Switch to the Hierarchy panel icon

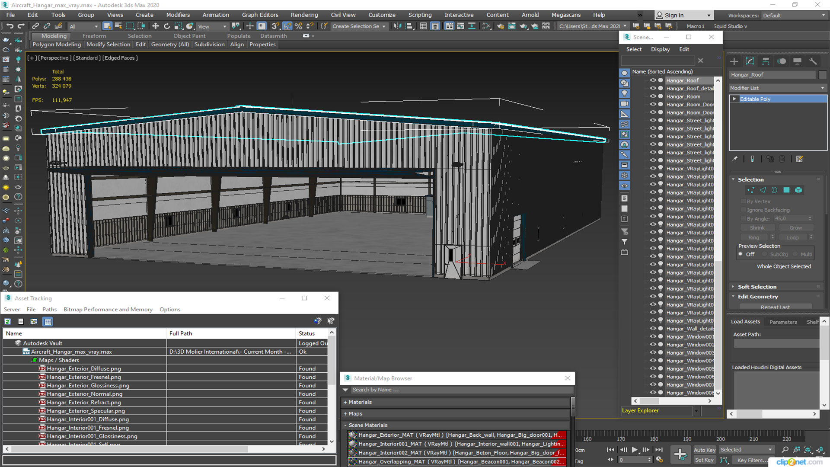tap(766, 61)
